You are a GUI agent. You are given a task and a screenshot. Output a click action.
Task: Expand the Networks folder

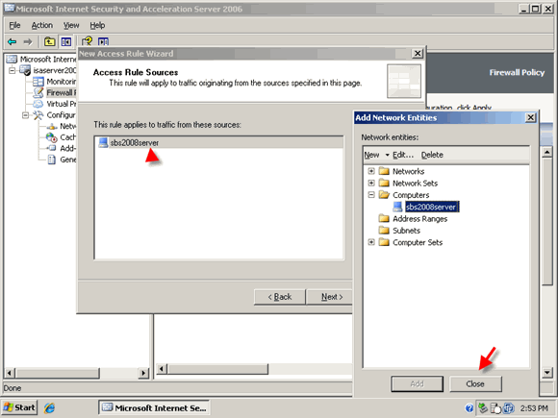tap(371, 171)
